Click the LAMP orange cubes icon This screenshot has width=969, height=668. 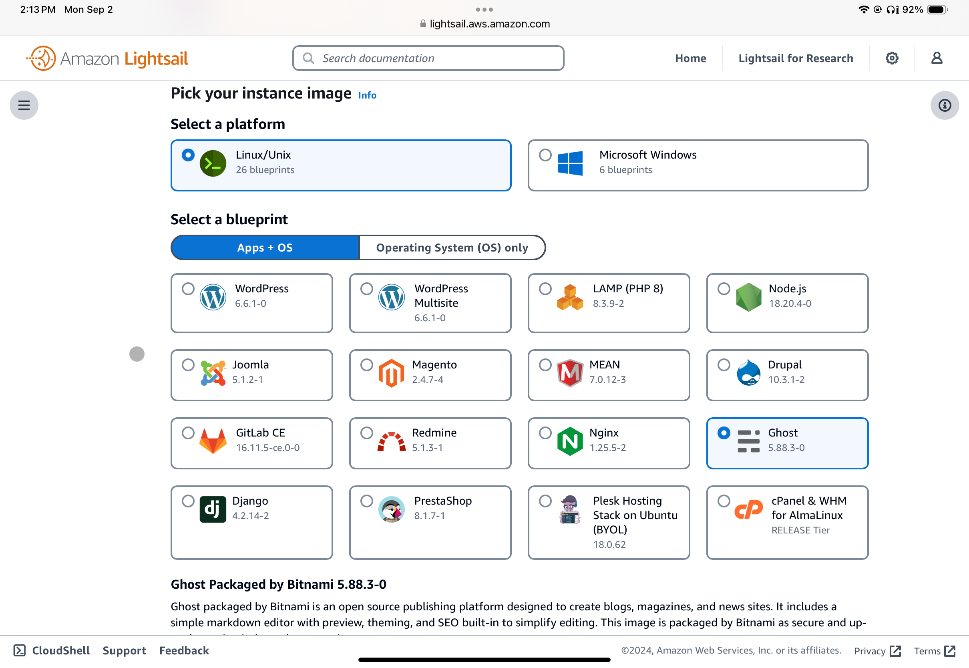[570, 297]
